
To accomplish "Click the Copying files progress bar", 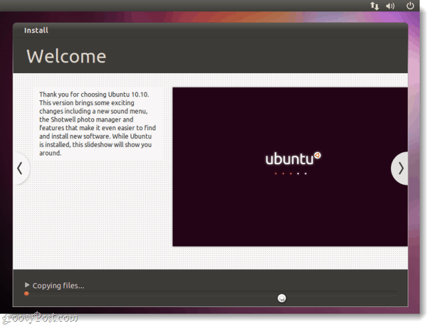I will [x=212, y=294].
